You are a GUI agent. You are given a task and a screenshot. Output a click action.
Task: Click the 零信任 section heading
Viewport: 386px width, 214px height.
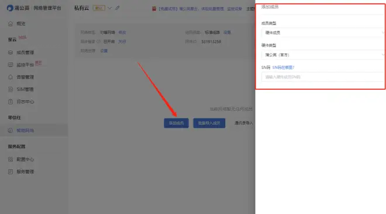click(14, 118)
